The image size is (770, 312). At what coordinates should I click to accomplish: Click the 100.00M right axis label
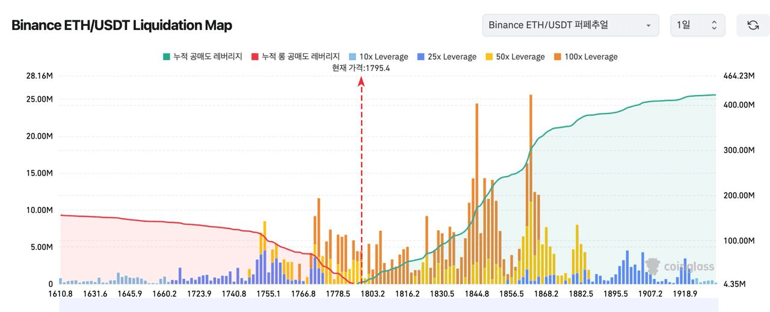[739, 240]
